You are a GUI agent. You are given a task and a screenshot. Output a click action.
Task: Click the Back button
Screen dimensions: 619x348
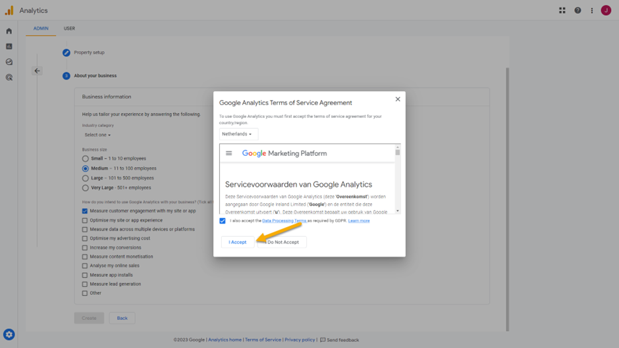[122, 318]
